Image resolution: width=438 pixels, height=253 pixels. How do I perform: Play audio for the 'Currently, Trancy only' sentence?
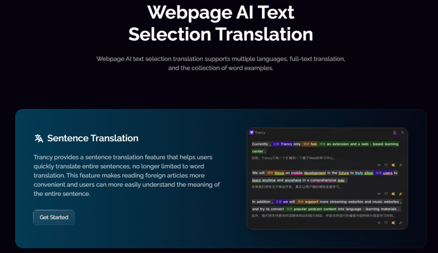point(379,165)
